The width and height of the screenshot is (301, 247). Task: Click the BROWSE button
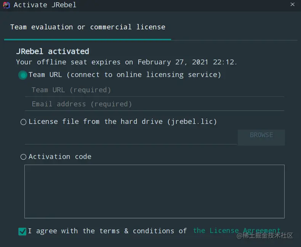[x=261, y=137]
